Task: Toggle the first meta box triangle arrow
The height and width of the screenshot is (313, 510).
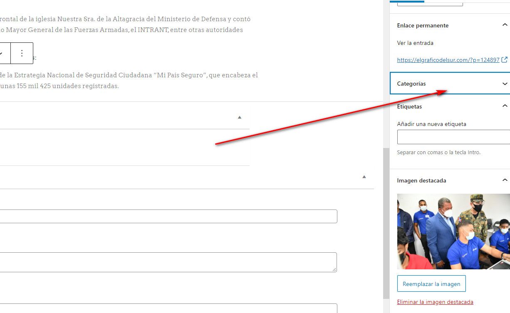Action: (240, 117)
